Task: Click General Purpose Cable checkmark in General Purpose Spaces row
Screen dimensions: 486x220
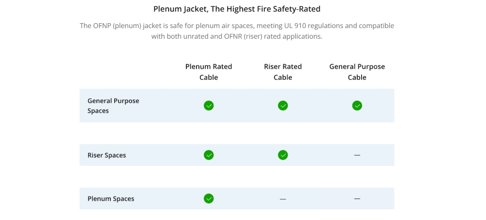Action: 357,105
